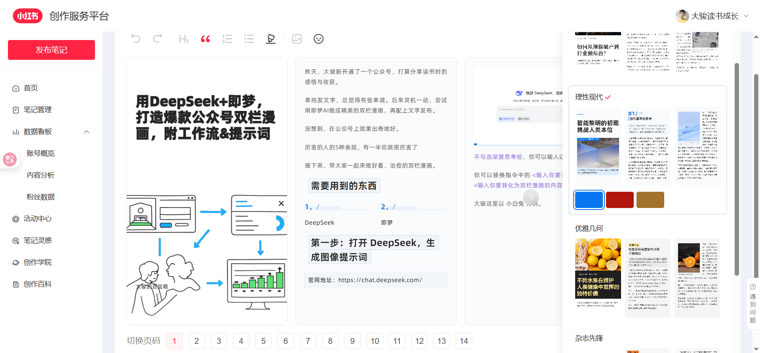This screenshot has height=353, width=760.
Task: Select the blue color swatch
Action: 589,200
